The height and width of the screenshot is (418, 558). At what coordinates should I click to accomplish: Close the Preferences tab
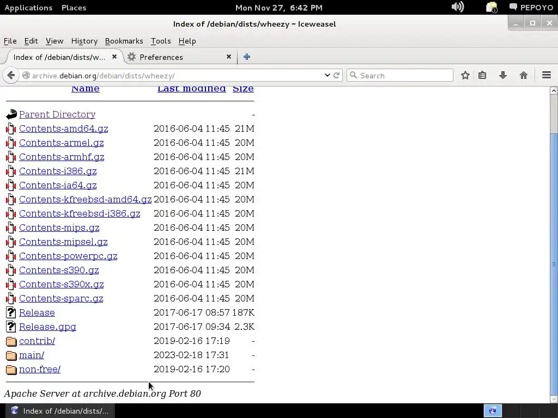pos(229,57)
